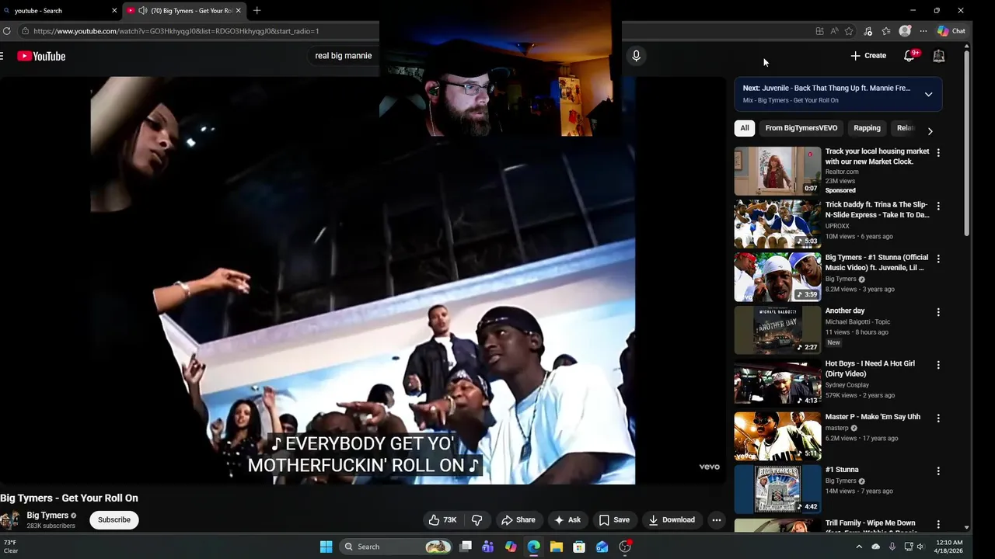This screenshot has width=995, height=559.
Task: Open Outlook from taskbar
Action: [x=602, y=547]
